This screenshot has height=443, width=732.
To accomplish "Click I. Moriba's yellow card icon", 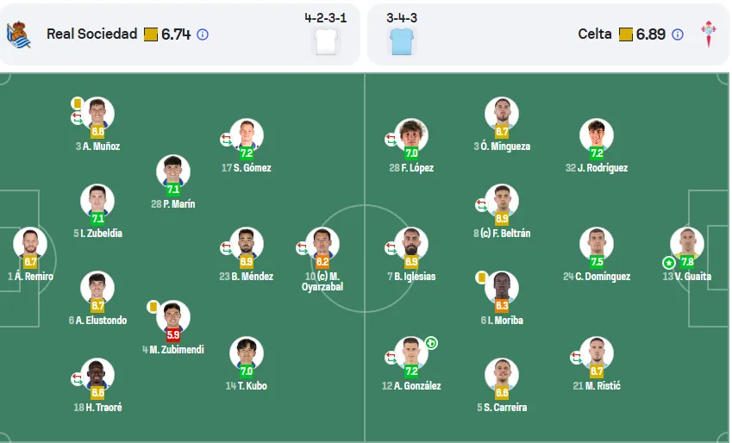I will click(x=481, y=278).
